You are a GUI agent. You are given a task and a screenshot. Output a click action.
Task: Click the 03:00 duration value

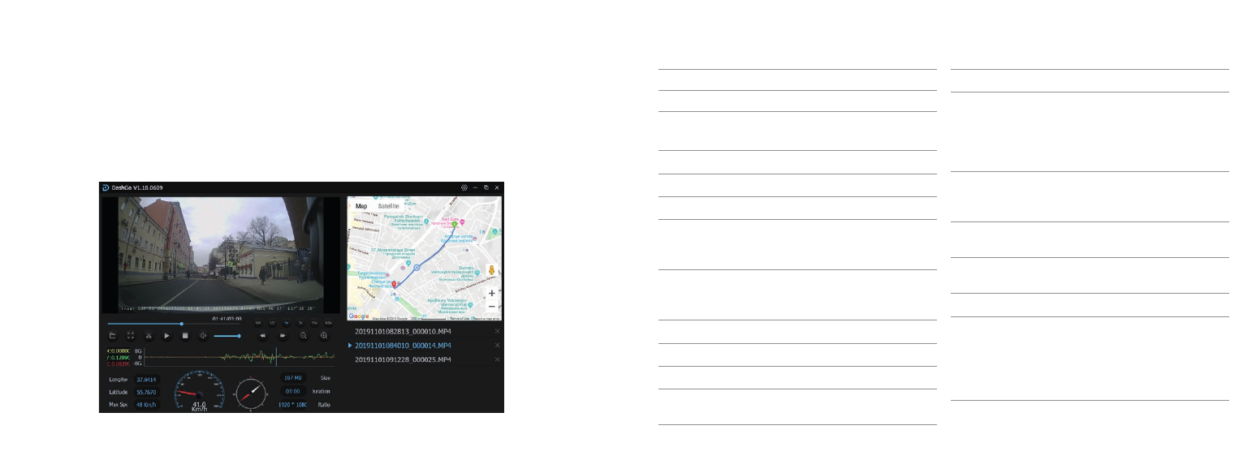click(293, 391)
